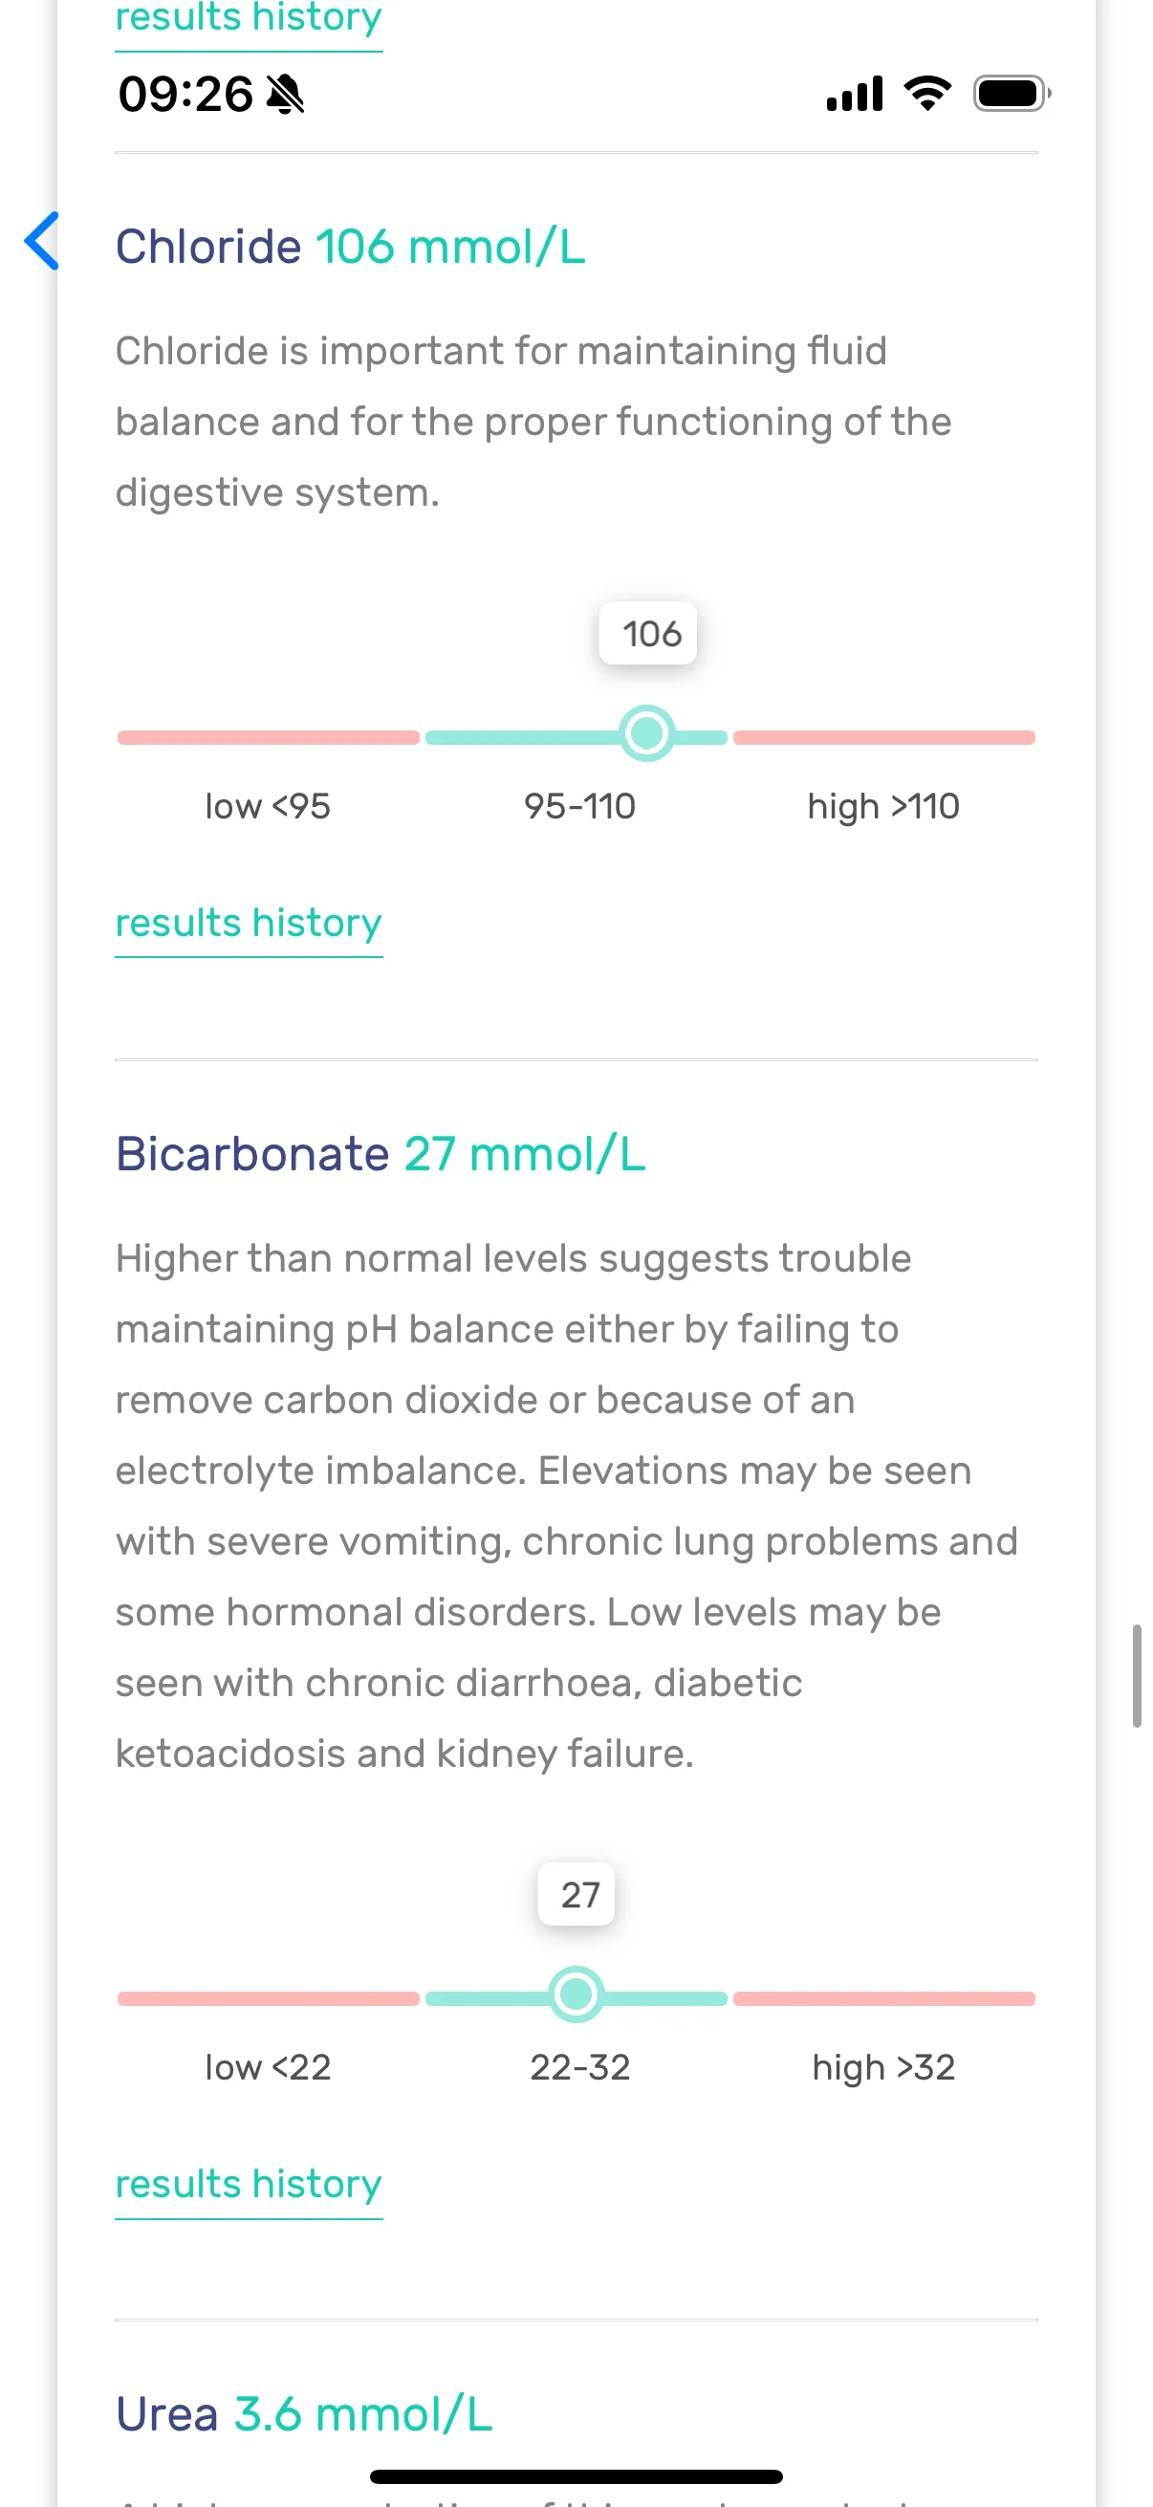This screenshot has height=2507, width=1153.
Task: Tap the battery status icon
Action: (1012, 94)
